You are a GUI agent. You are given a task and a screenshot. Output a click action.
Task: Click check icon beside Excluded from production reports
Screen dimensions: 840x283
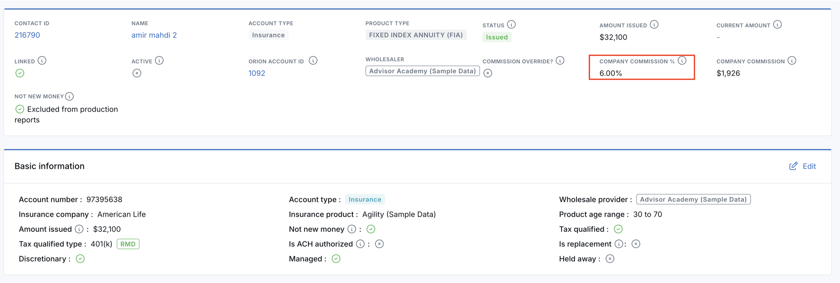20,109
